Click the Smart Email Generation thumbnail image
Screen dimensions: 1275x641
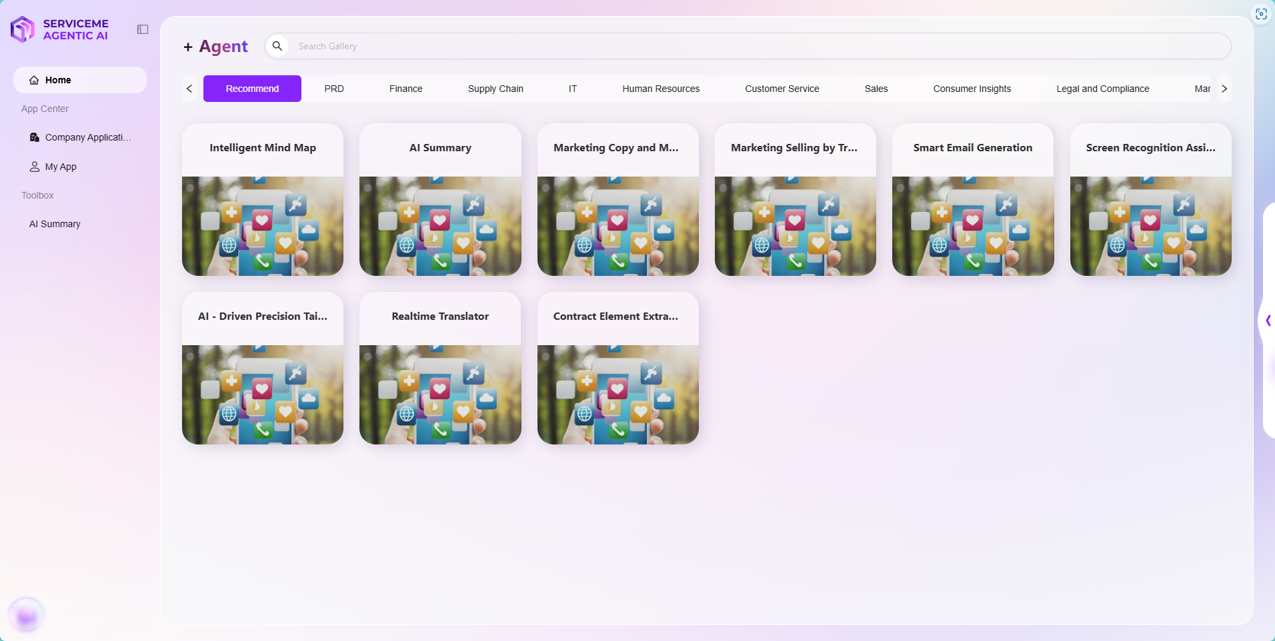[973, 226]
